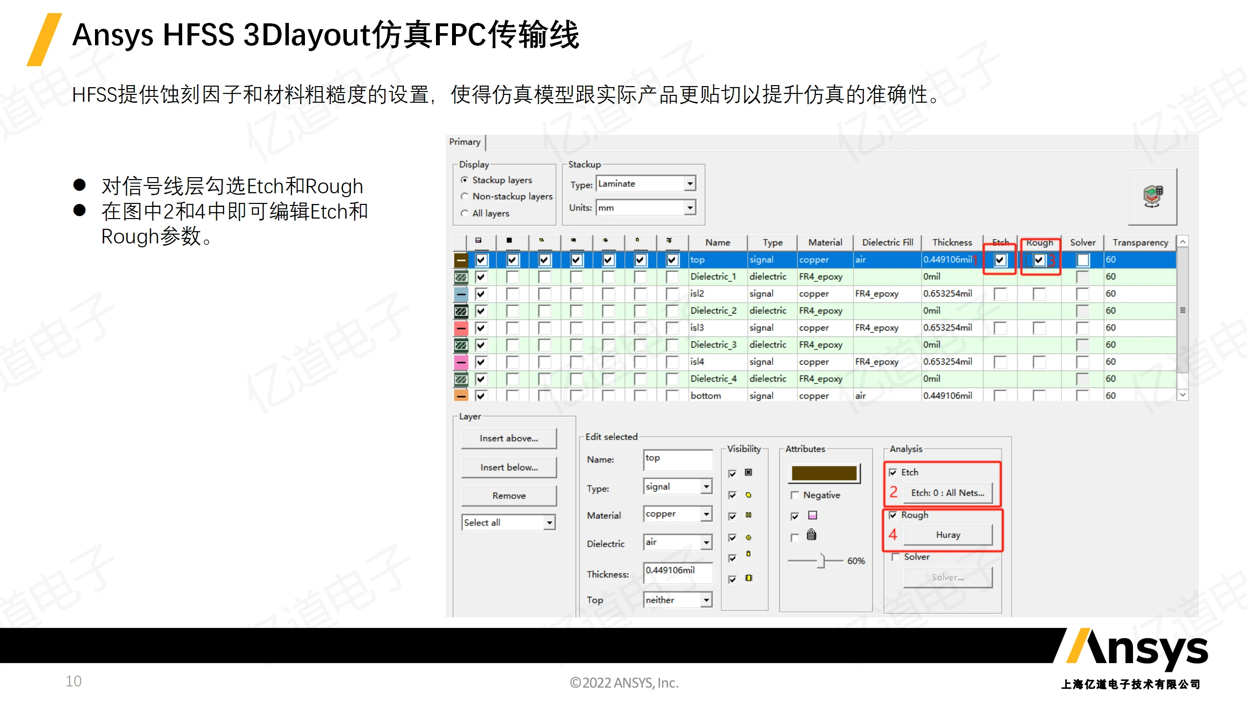Toggle the Rough checkbox on top row
The height and width of the screenshot is (701, 1247).
(1039, 260)
